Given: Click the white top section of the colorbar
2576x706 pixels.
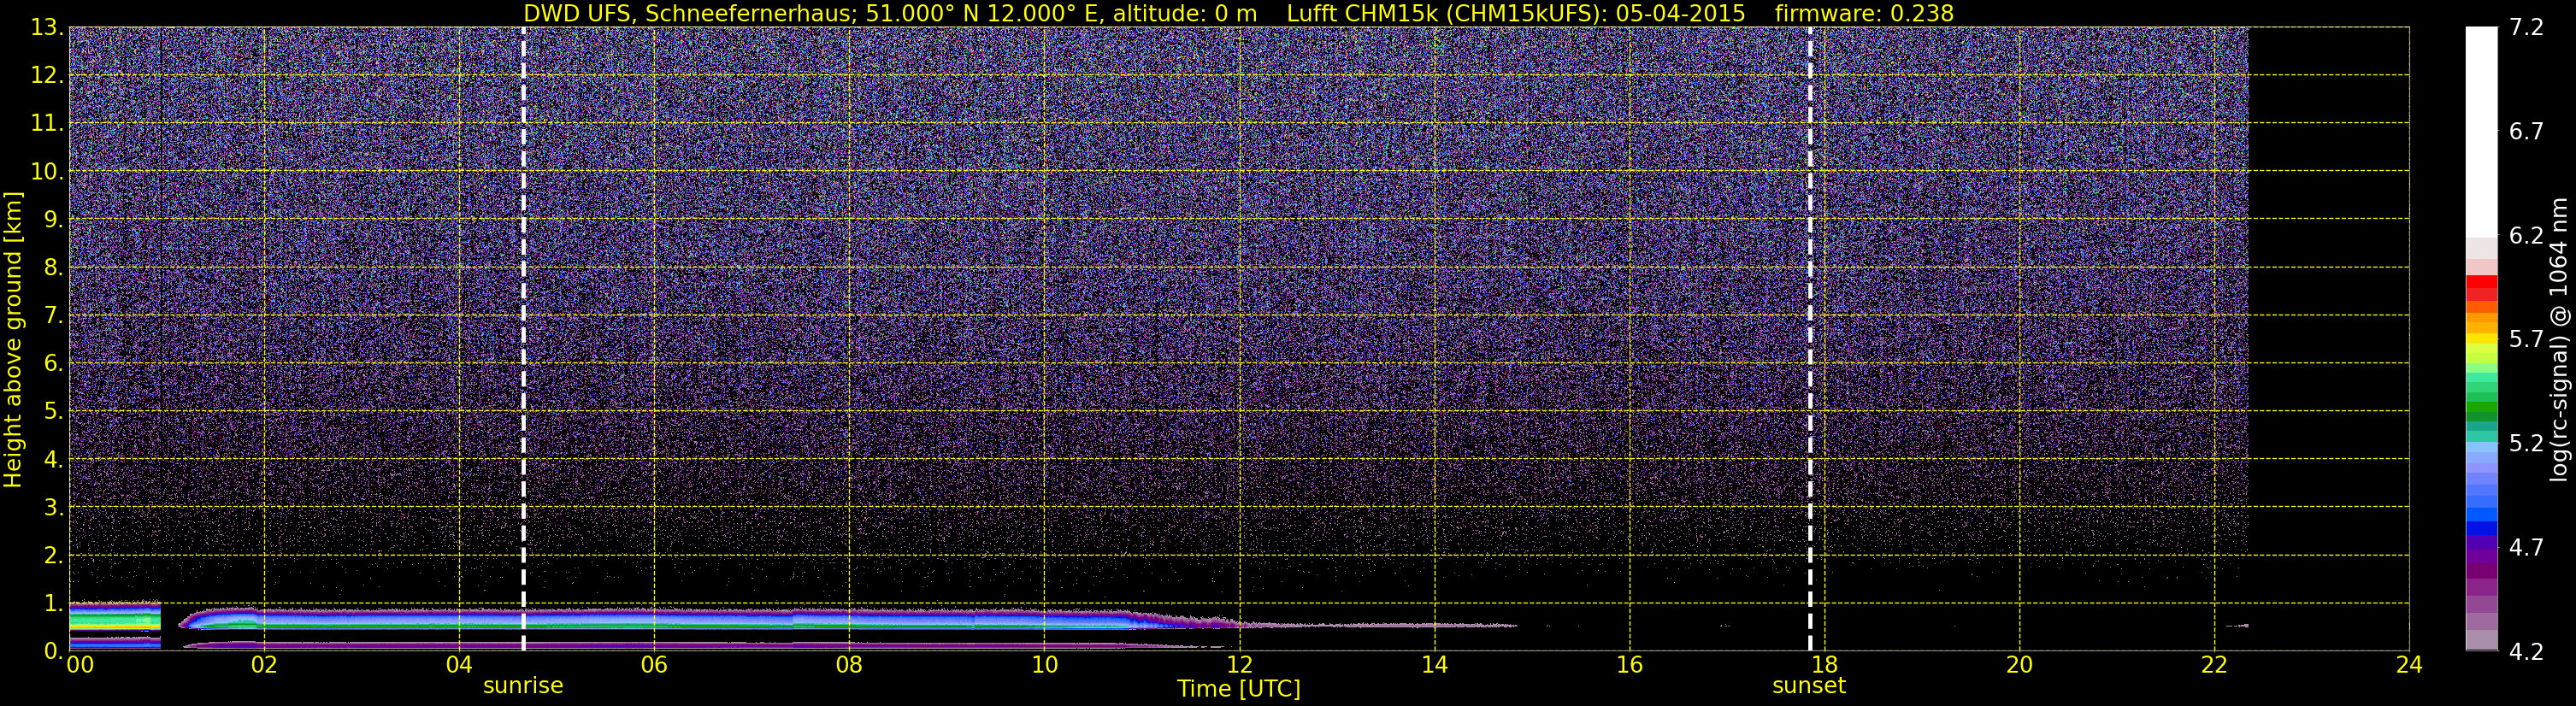Looking at the screenshot, I should [x=2481, y=130].
